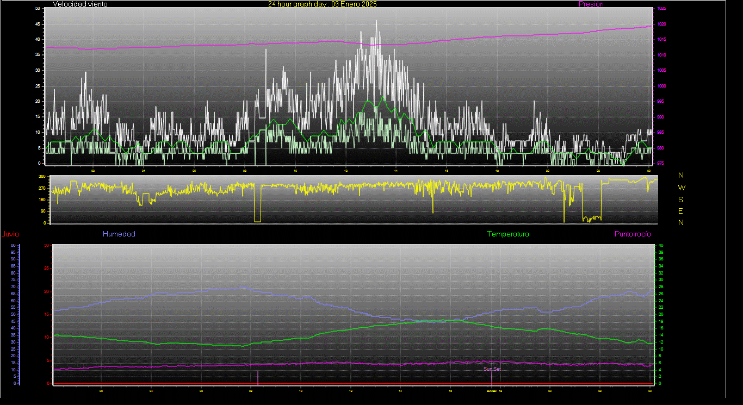Click the magenta "Punto rocío" label

click(633, 234)
